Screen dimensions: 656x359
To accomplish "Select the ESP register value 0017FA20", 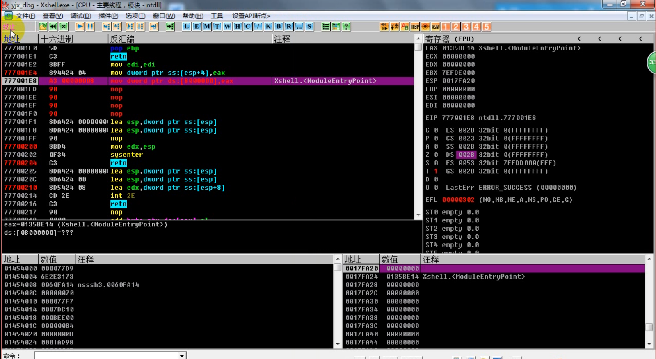I will (x=458, y=81).
